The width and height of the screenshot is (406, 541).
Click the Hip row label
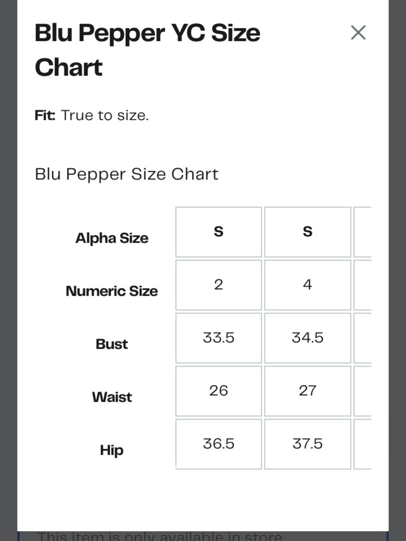[112, 450]
